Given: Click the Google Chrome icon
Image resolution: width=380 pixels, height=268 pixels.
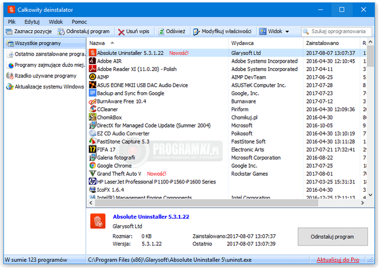Looking at the screenshot, I should click(92, 166).
